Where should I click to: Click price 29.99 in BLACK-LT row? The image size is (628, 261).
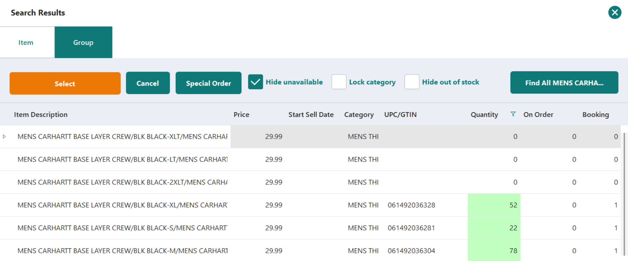point(274,159)
